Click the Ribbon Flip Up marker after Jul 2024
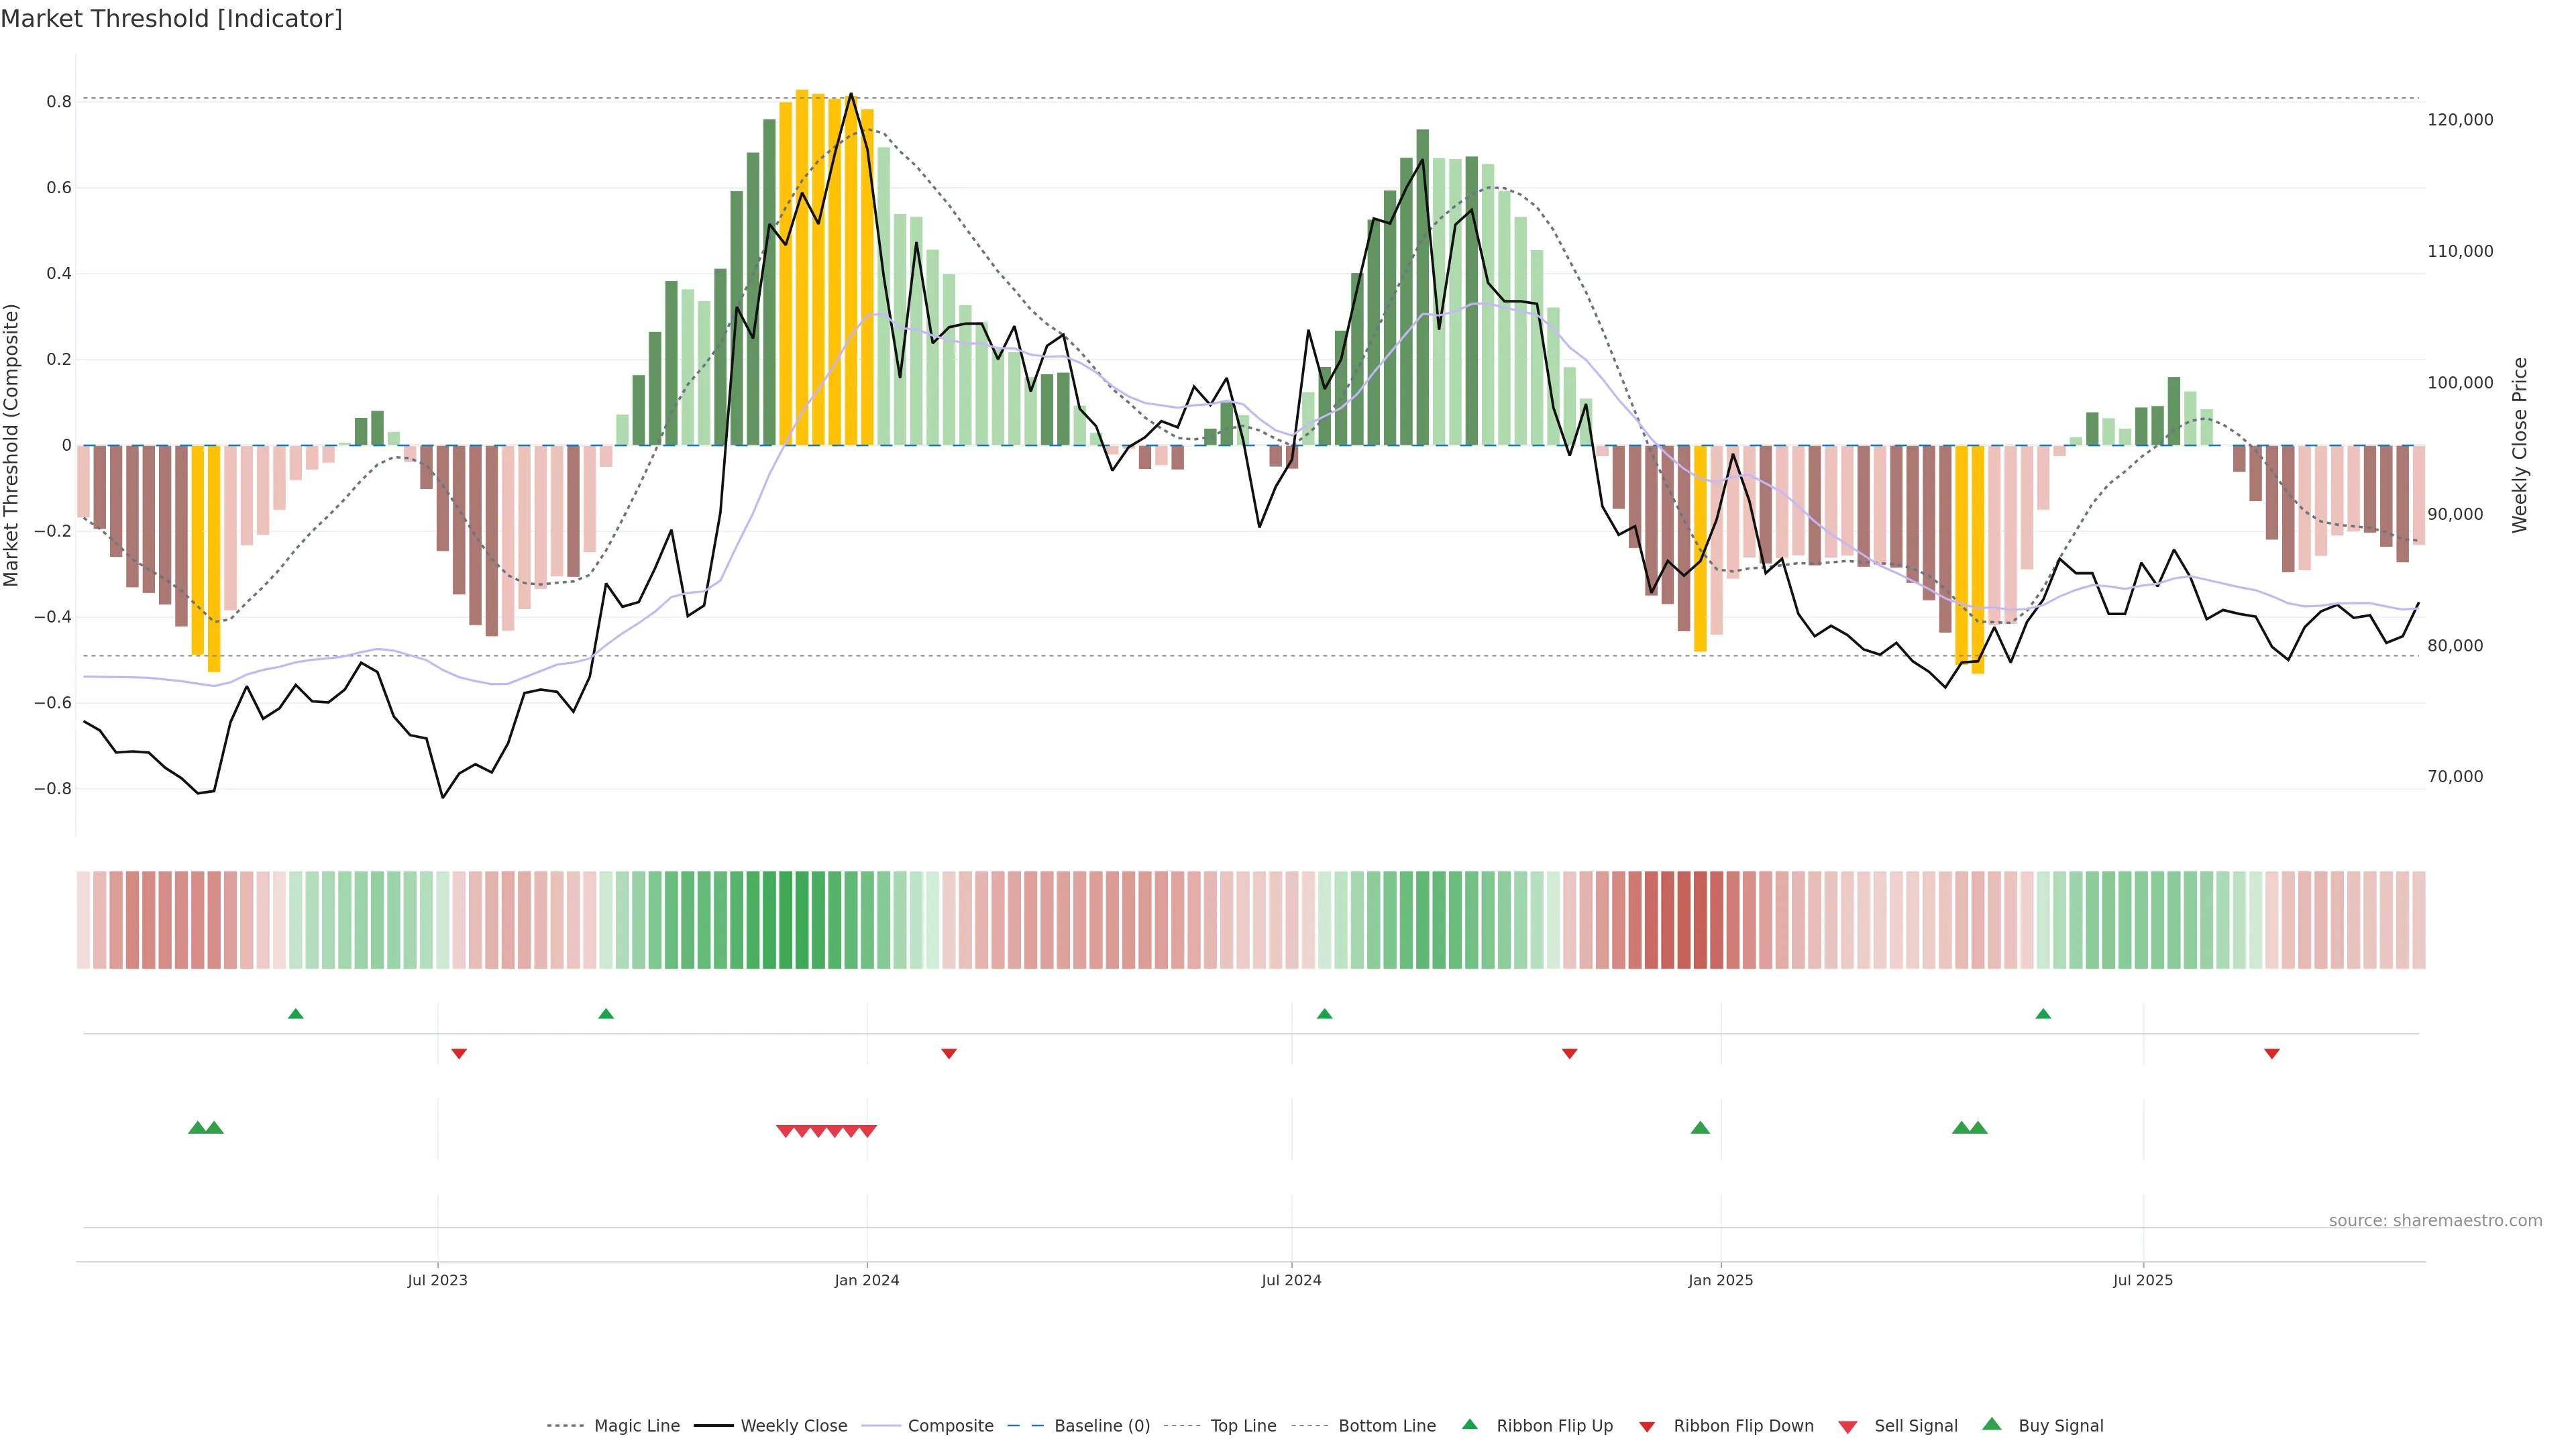The image size is (2576, 1449). tap(1324, 1014)
